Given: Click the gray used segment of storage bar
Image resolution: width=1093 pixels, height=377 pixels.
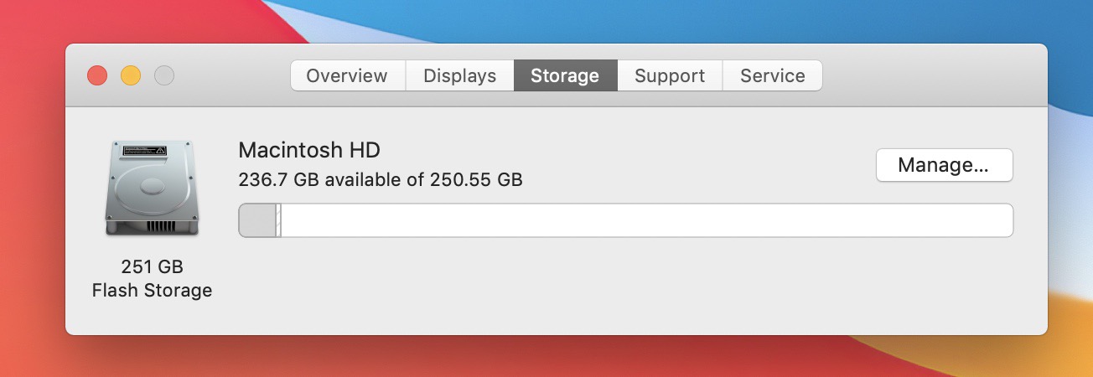Looking at the screenshot, I should [257, 220].
